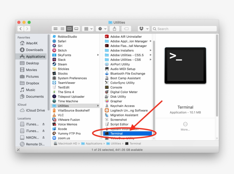Expand the Utilities folder arrow
This screenshot has width=234, height=174.
coord(98,106)
